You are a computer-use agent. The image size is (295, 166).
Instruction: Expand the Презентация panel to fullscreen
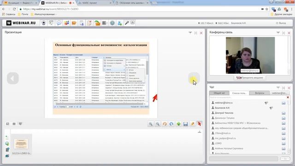pos(195,33)
